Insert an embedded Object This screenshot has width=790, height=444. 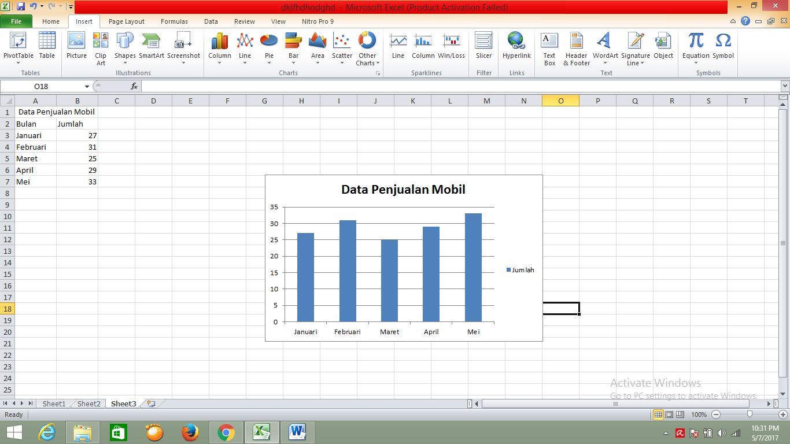[x=663, y=46]
